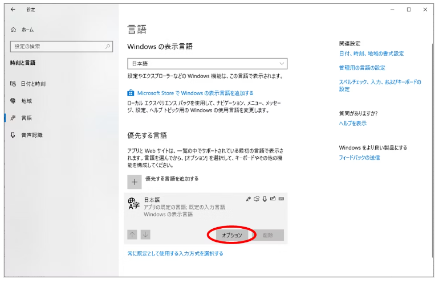Screen dimensions: 439x284
Task: Click the speech recognition icon on 日本語 row
Action: pos(265,199)
